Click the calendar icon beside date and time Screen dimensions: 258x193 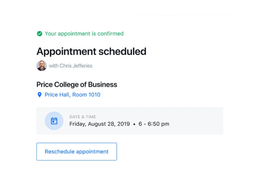[x=54, y=121]
